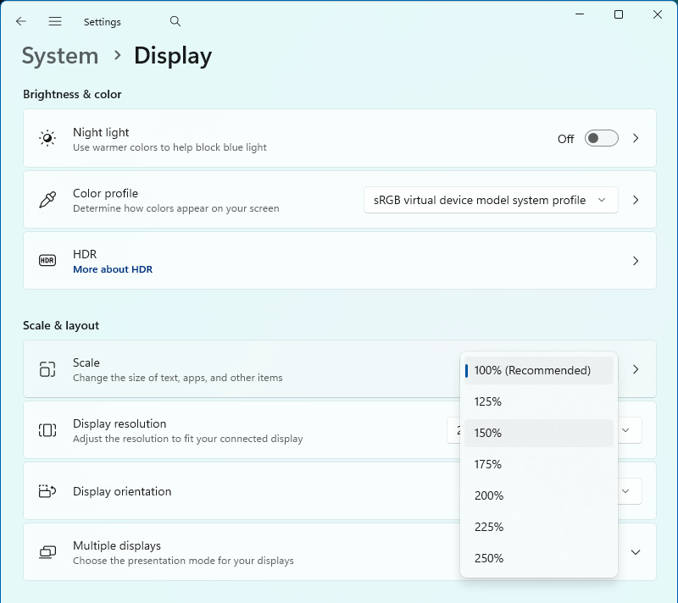Click the Display resolution icon
This screenshot has height=603, width=678.
click(x=47, y=430)
